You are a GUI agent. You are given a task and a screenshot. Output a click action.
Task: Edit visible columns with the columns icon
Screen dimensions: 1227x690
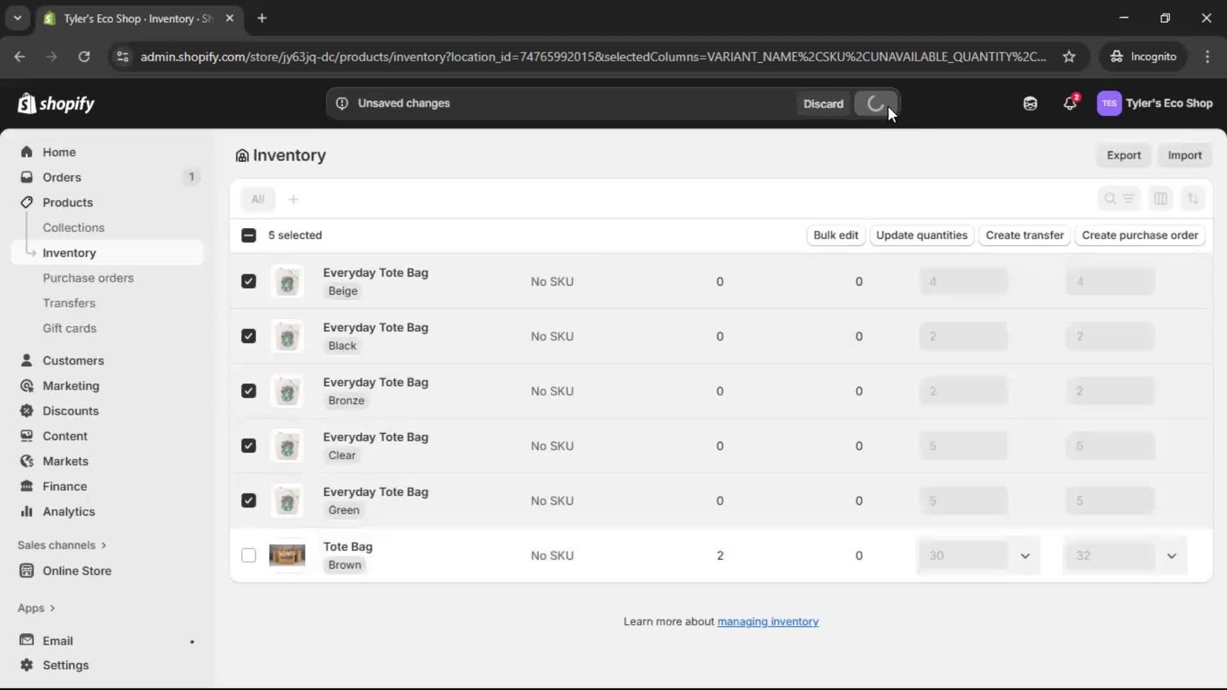tap(1161, 199)
